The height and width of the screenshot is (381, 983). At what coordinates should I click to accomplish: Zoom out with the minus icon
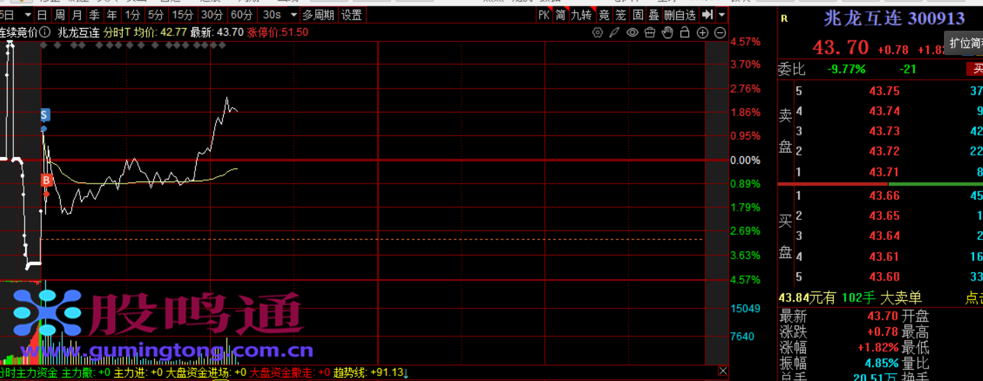click(x=720, y=32)
